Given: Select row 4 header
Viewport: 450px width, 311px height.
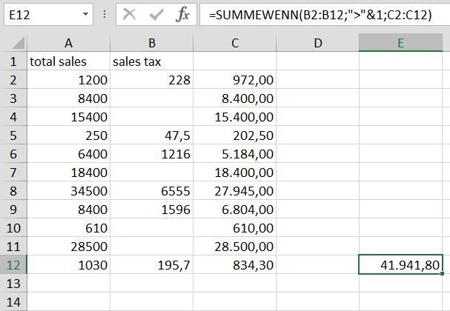Looking at the screenshot, I should tap(13, 117).
